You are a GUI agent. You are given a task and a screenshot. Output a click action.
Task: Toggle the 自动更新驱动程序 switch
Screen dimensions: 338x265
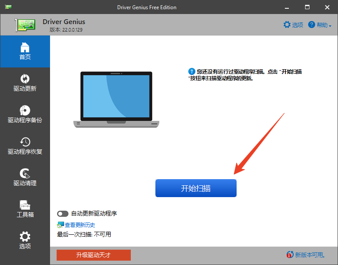click(x=63, y=214)
